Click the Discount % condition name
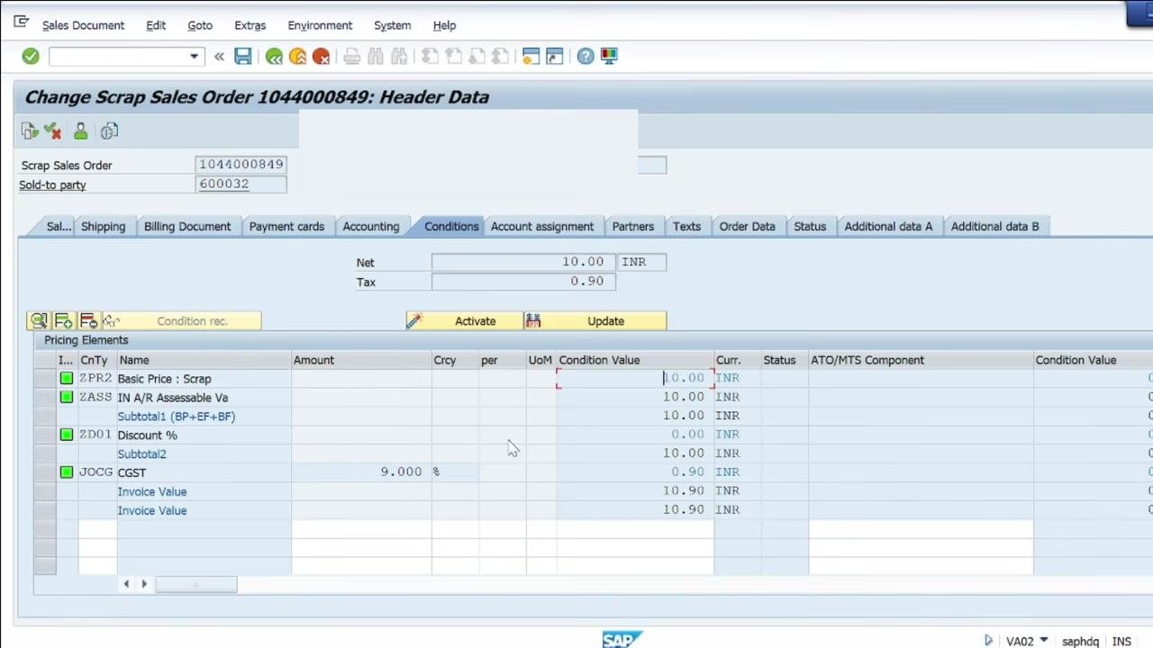Viewport: 1153px width, 648px height. [147, 436]
